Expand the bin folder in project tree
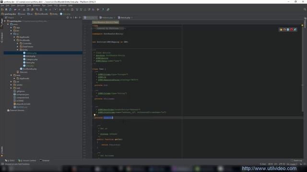Screen dimensions: 307x172 (11, 31)
